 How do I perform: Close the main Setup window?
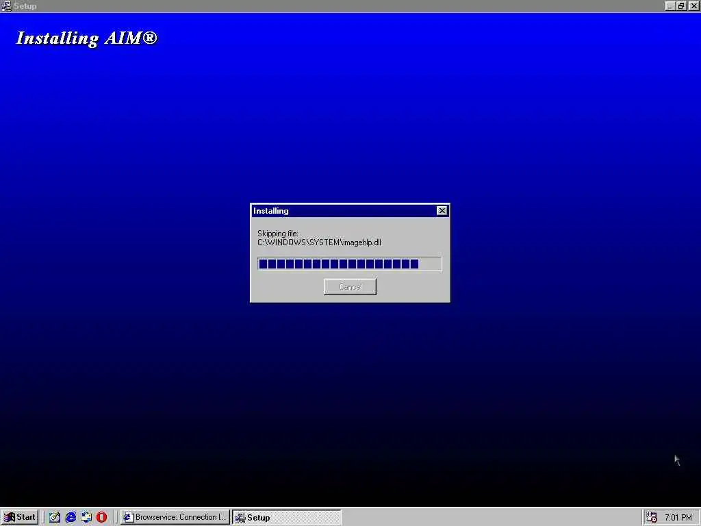coord(694,5)
